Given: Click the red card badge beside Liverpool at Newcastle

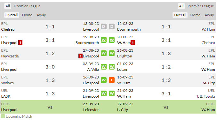Looking at the screenshot, I should point(80,56).
